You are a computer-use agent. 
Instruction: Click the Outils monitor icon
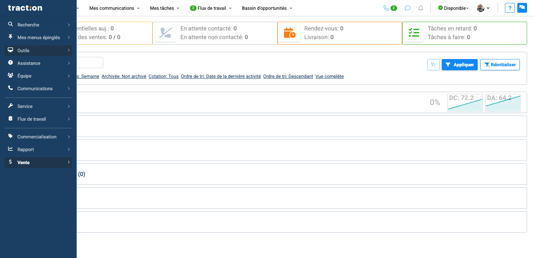(11, 50)
